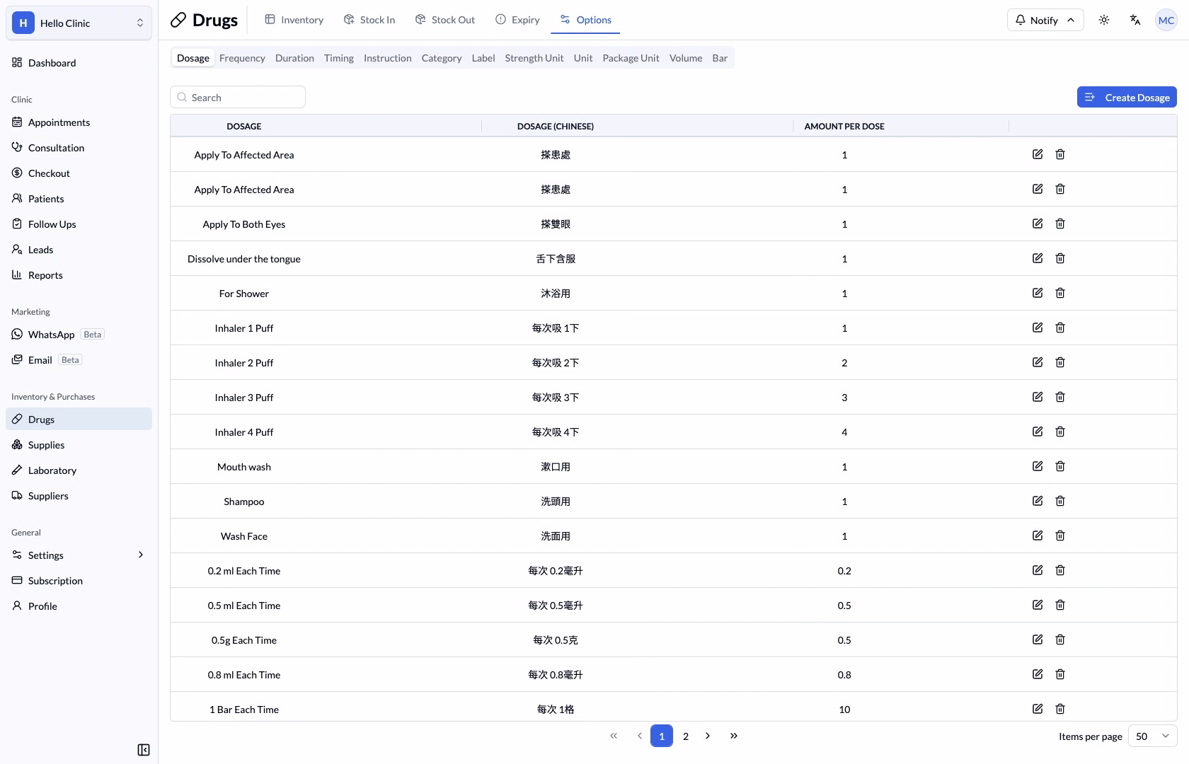This screenshot has height=764, width=1189.
Task: Collapse the sidebar panel icon
Action: [x=144, y=750]
